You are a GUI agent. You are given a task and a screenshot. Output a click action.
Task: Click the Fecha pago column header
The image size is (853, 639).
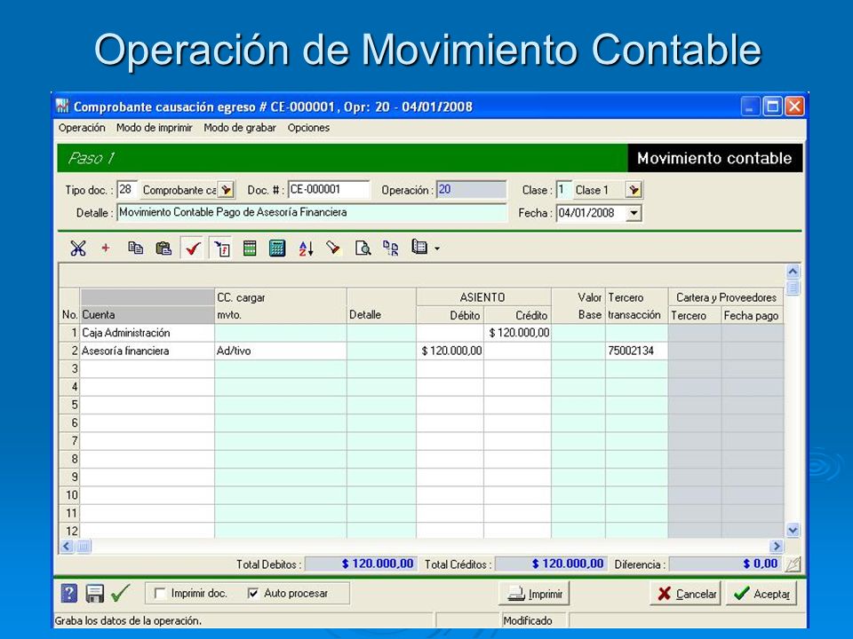click(752, 316)
